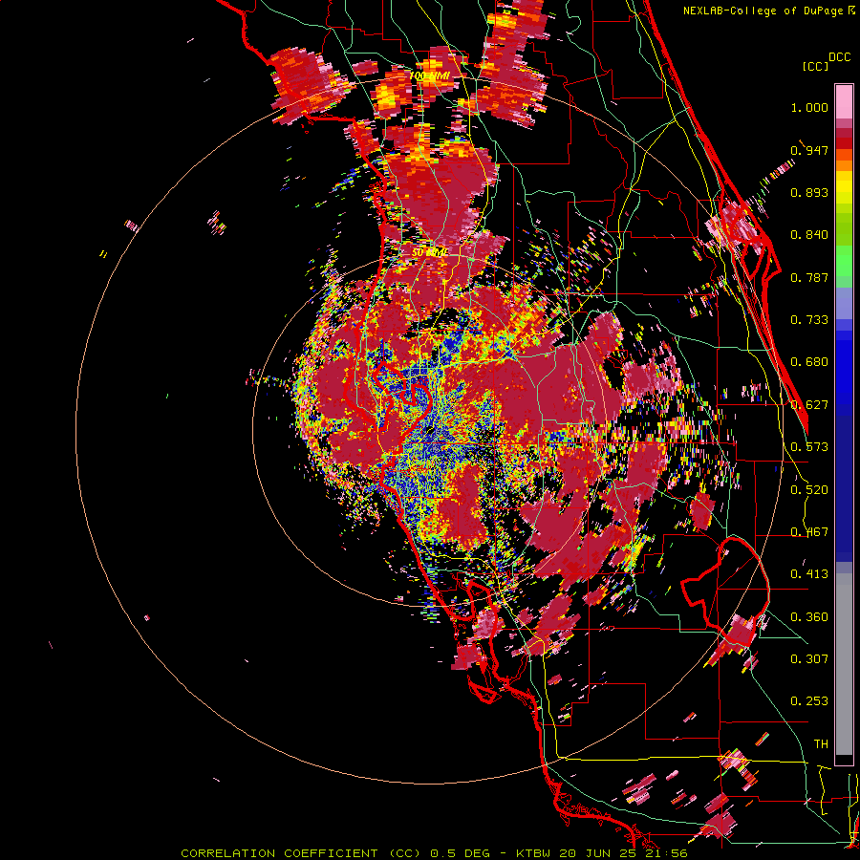Select the 0.733 scale value

[x=809, y=320]
